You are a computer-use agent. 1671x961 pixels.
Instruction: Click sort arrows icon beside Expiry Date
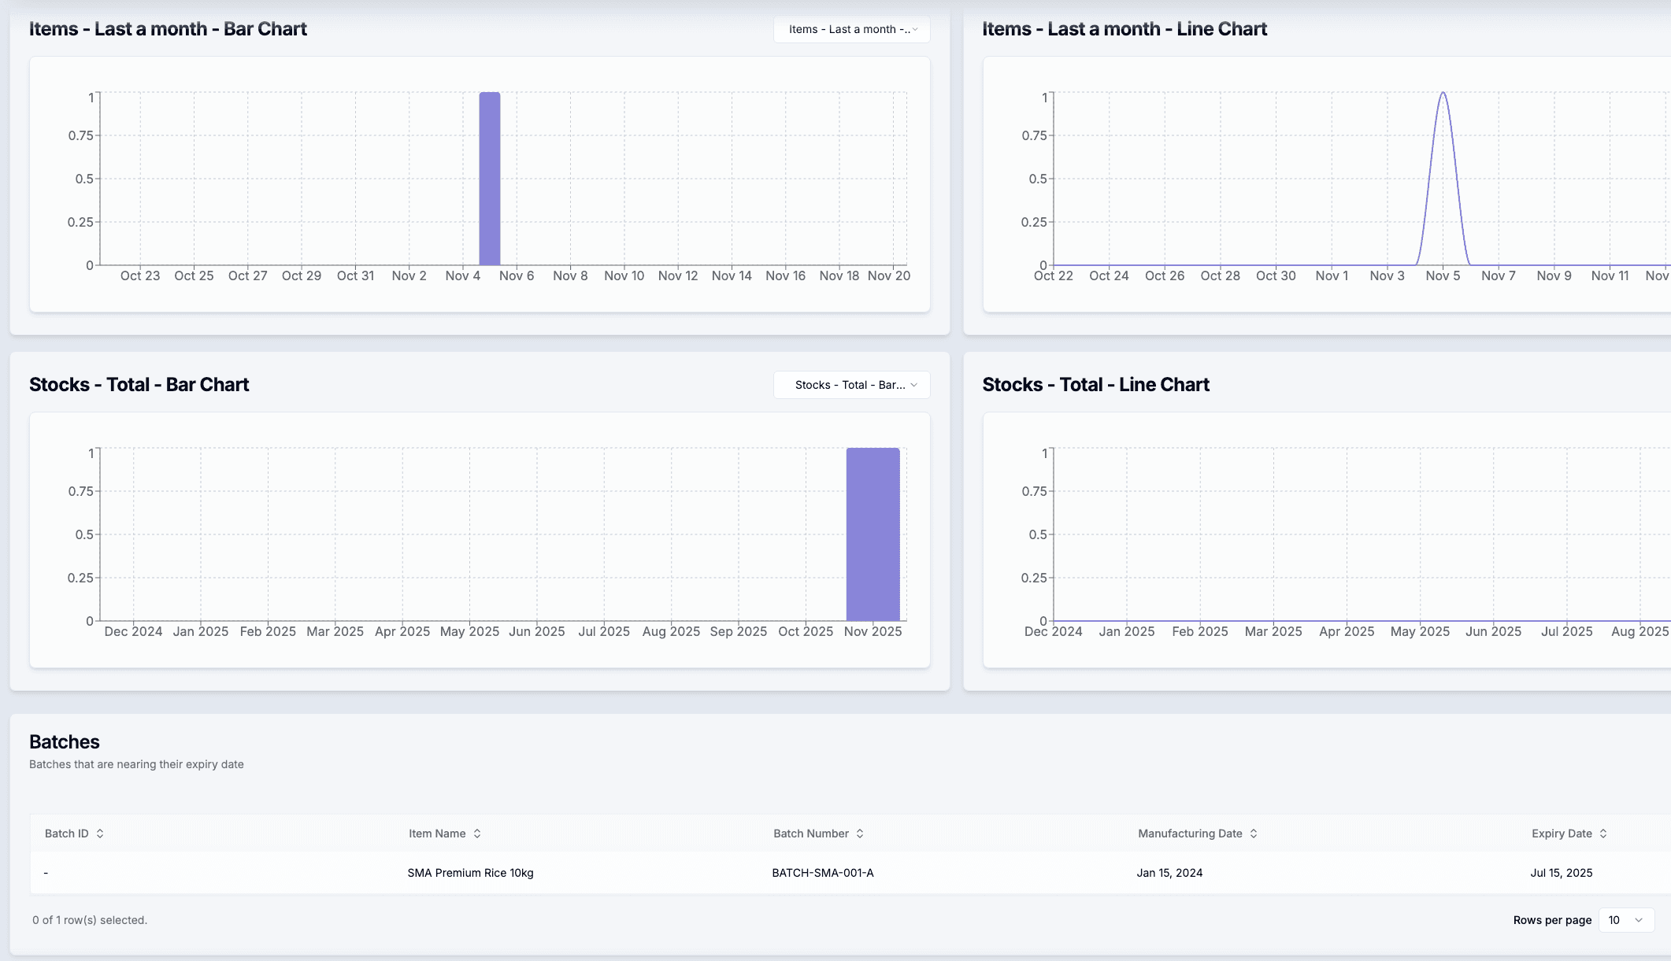point(1603,833)
